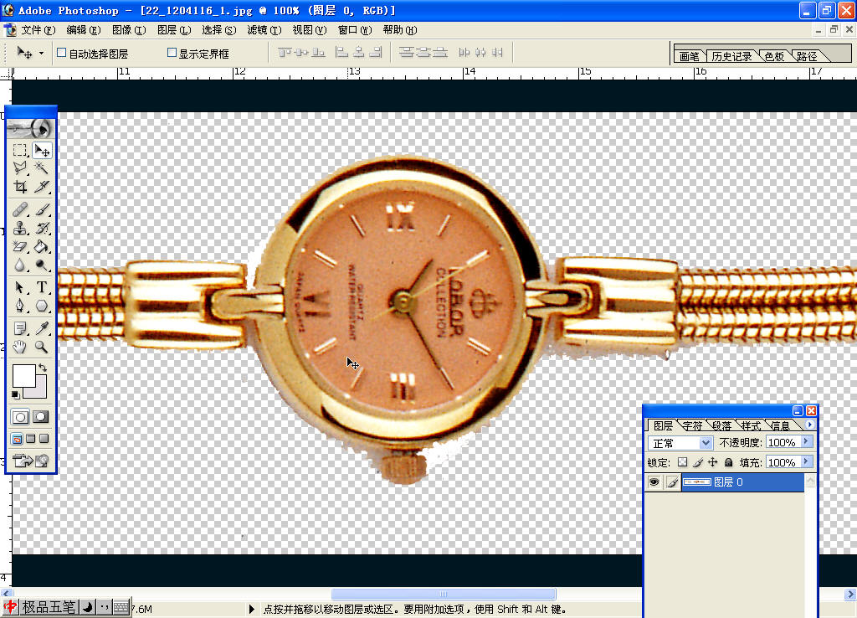Switch to the 路径 tab
Image resolution: width=857 pixels, height=618 pixels.
click(807, 56)
